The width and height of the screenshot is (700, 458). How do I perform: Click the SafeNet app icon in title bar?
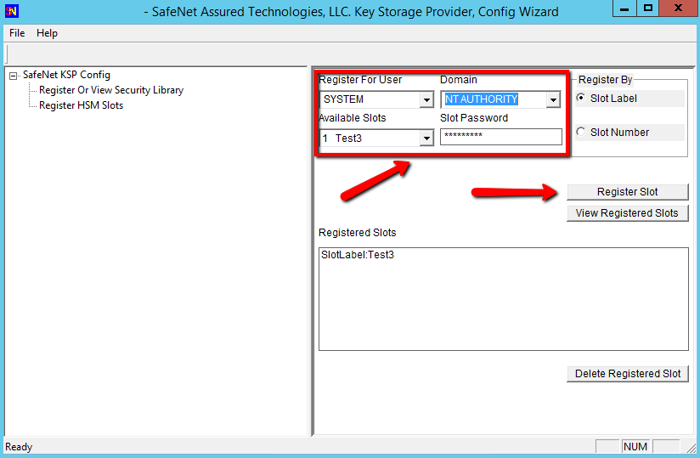13,12
